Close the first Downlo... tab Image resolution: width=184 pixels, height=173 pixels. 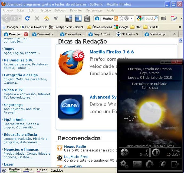(x=26, y=34)
